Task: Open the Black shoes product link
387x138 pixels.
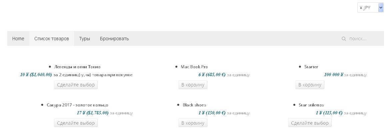Action: click(194, 105)
